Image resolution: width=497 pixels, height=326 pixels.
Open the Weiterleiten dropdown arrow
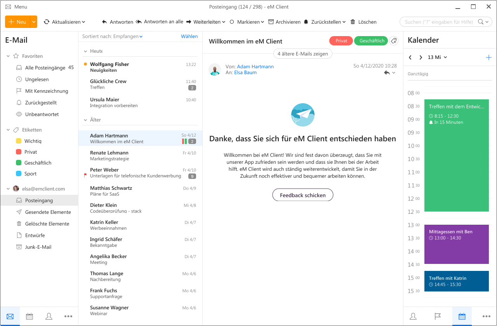224,22
